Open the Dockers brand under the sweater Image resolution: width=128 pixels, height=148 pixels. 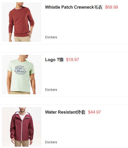pyautogui.click(x=51, y=37)
